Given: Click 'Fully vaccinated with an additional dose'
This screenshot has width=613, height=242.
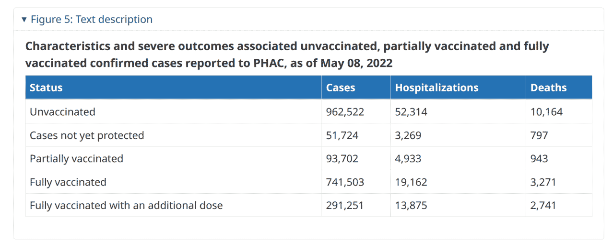Looking at the screenshot, I should 126,206.
